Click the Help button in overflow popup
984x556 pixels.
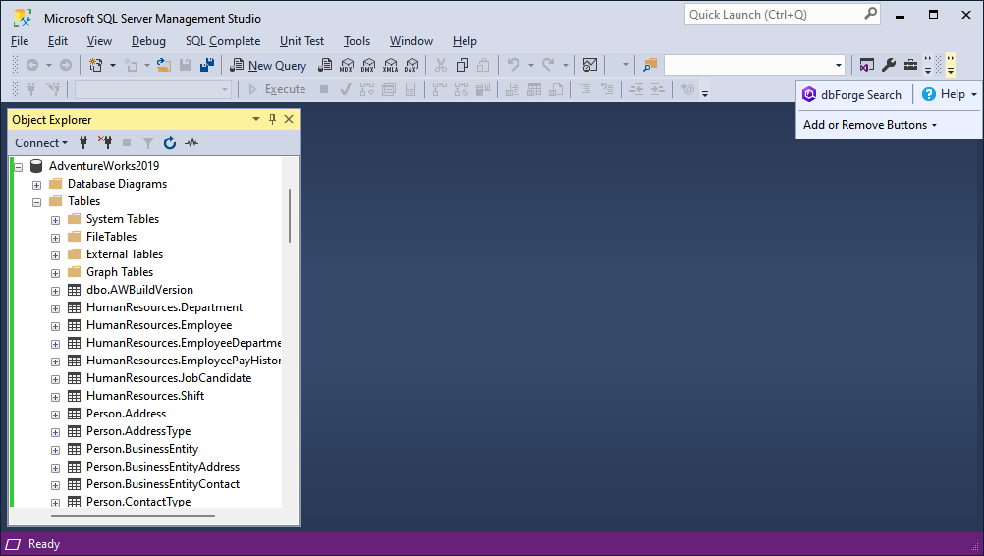pos(943,94)
